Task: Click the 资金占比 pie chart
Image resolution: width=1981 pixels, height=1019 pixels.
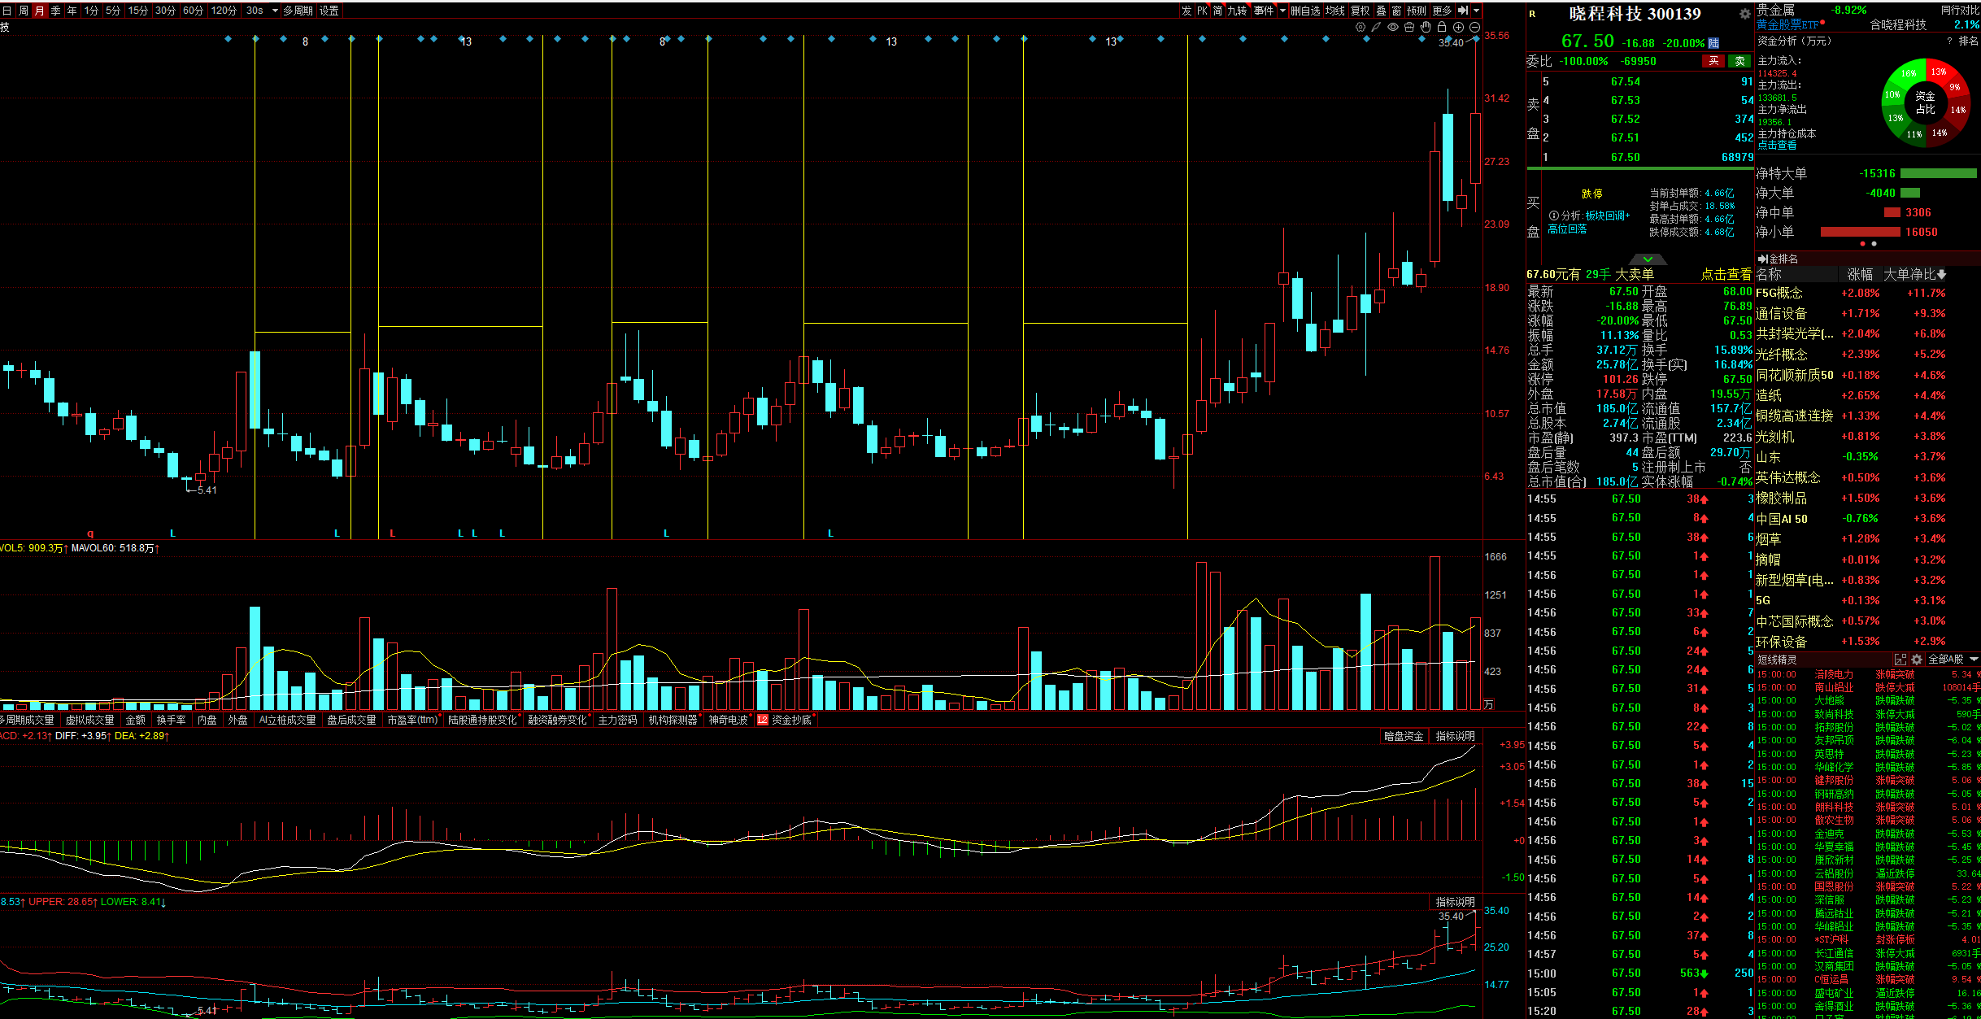Action: click(x=1925, y=102)
